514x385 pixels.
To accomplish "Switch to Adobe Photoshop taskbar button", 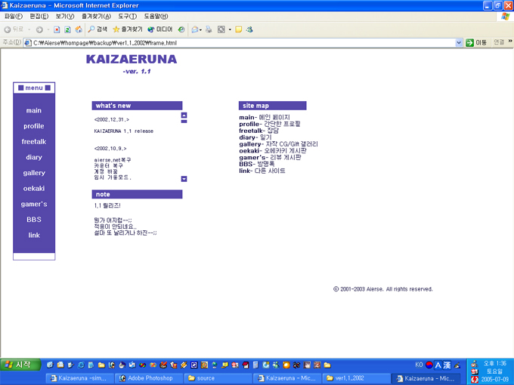I will [x=149, y=378].
